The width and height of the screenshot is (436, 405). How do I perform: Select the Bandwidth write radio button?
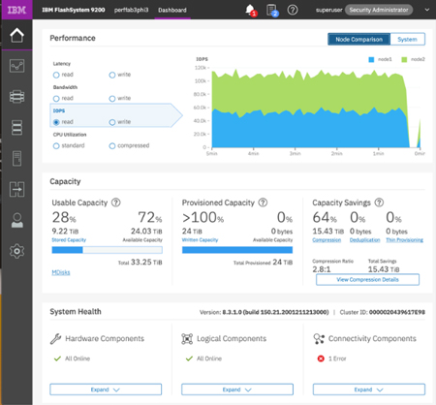coord(112,99)
